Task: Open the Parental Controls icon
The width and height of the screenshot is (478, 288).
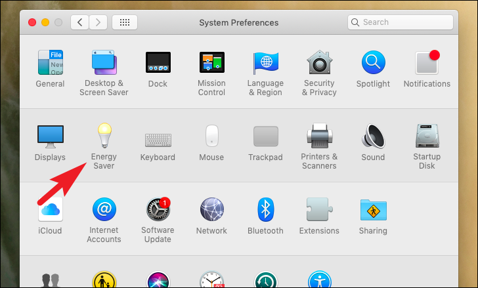Action: tap(104, 279)
